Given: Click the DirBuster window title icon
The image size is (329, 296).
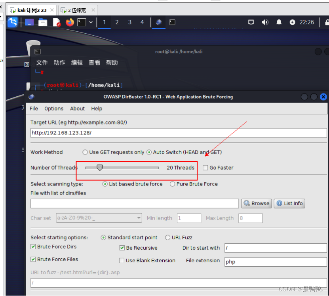Looking at the screenshot, I should click(x=31, y=97).
